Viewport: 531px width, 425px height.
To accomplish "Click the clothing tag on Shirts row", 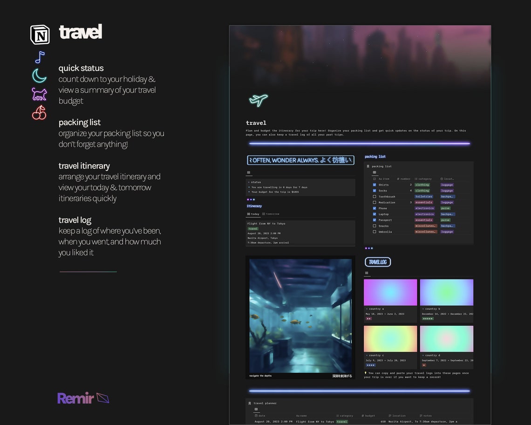I will 422,185.
